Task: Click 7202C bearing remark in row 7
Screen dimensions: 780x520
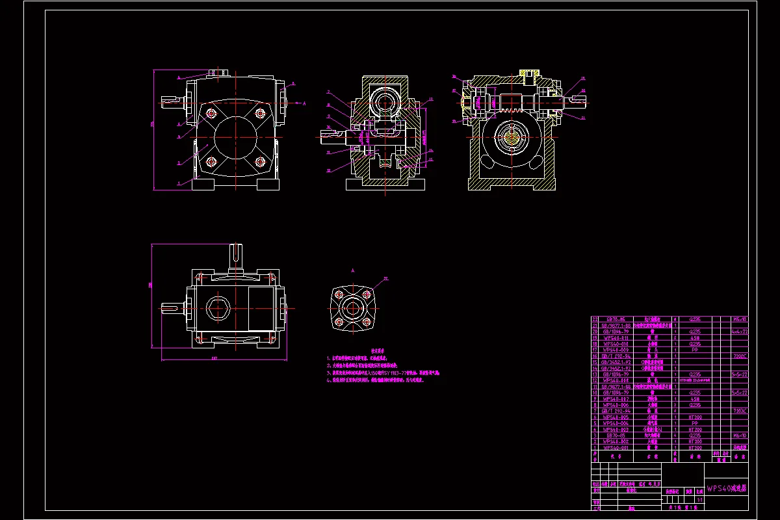Action: (x=740, y=411)
